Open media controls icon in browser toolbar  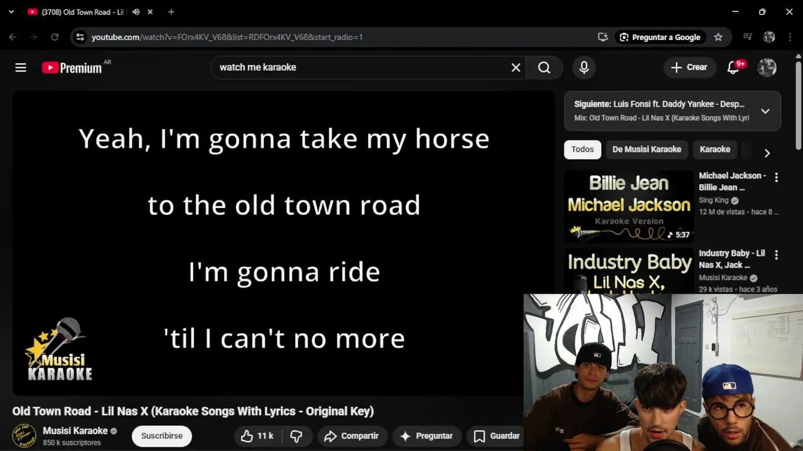click(747, 37)
